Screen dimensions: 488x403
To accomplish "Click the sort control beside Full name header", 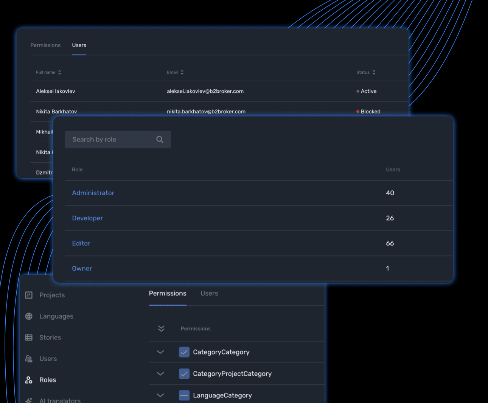I will 60,72.
